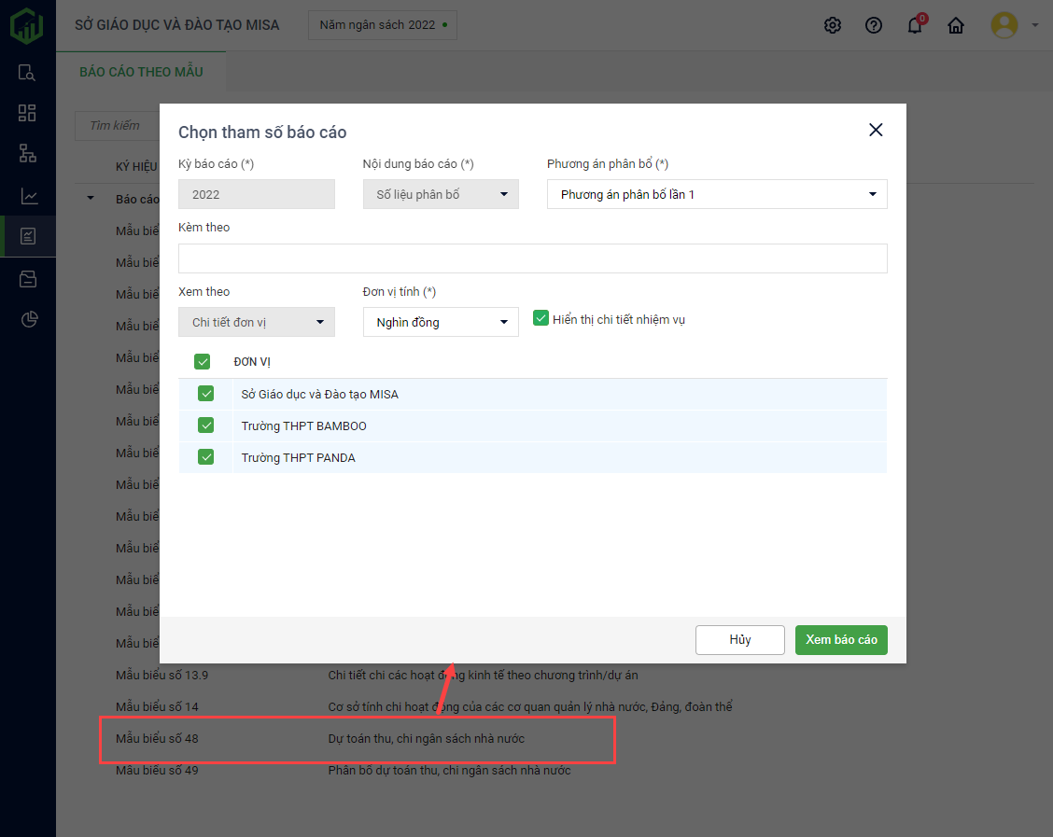Open the pie chart sidebar icon

click(27, 320)
